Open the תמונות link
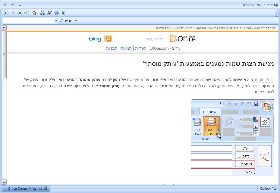Image resolution: width=280 pixels, height=193 pixels. click(126, 48)
